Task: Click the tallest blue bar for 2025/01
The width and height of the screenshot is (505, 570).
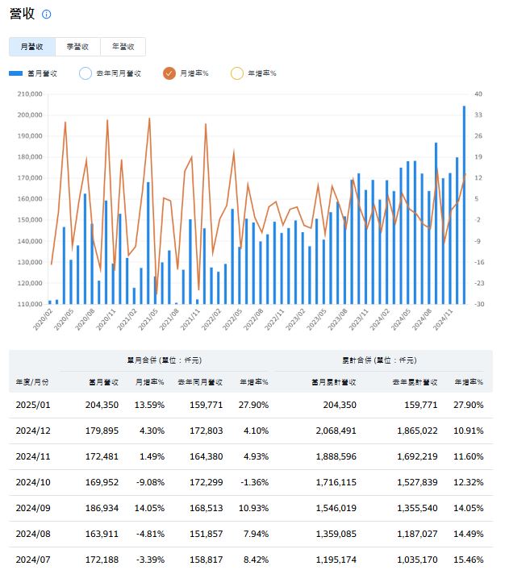Action: point(464,205)
